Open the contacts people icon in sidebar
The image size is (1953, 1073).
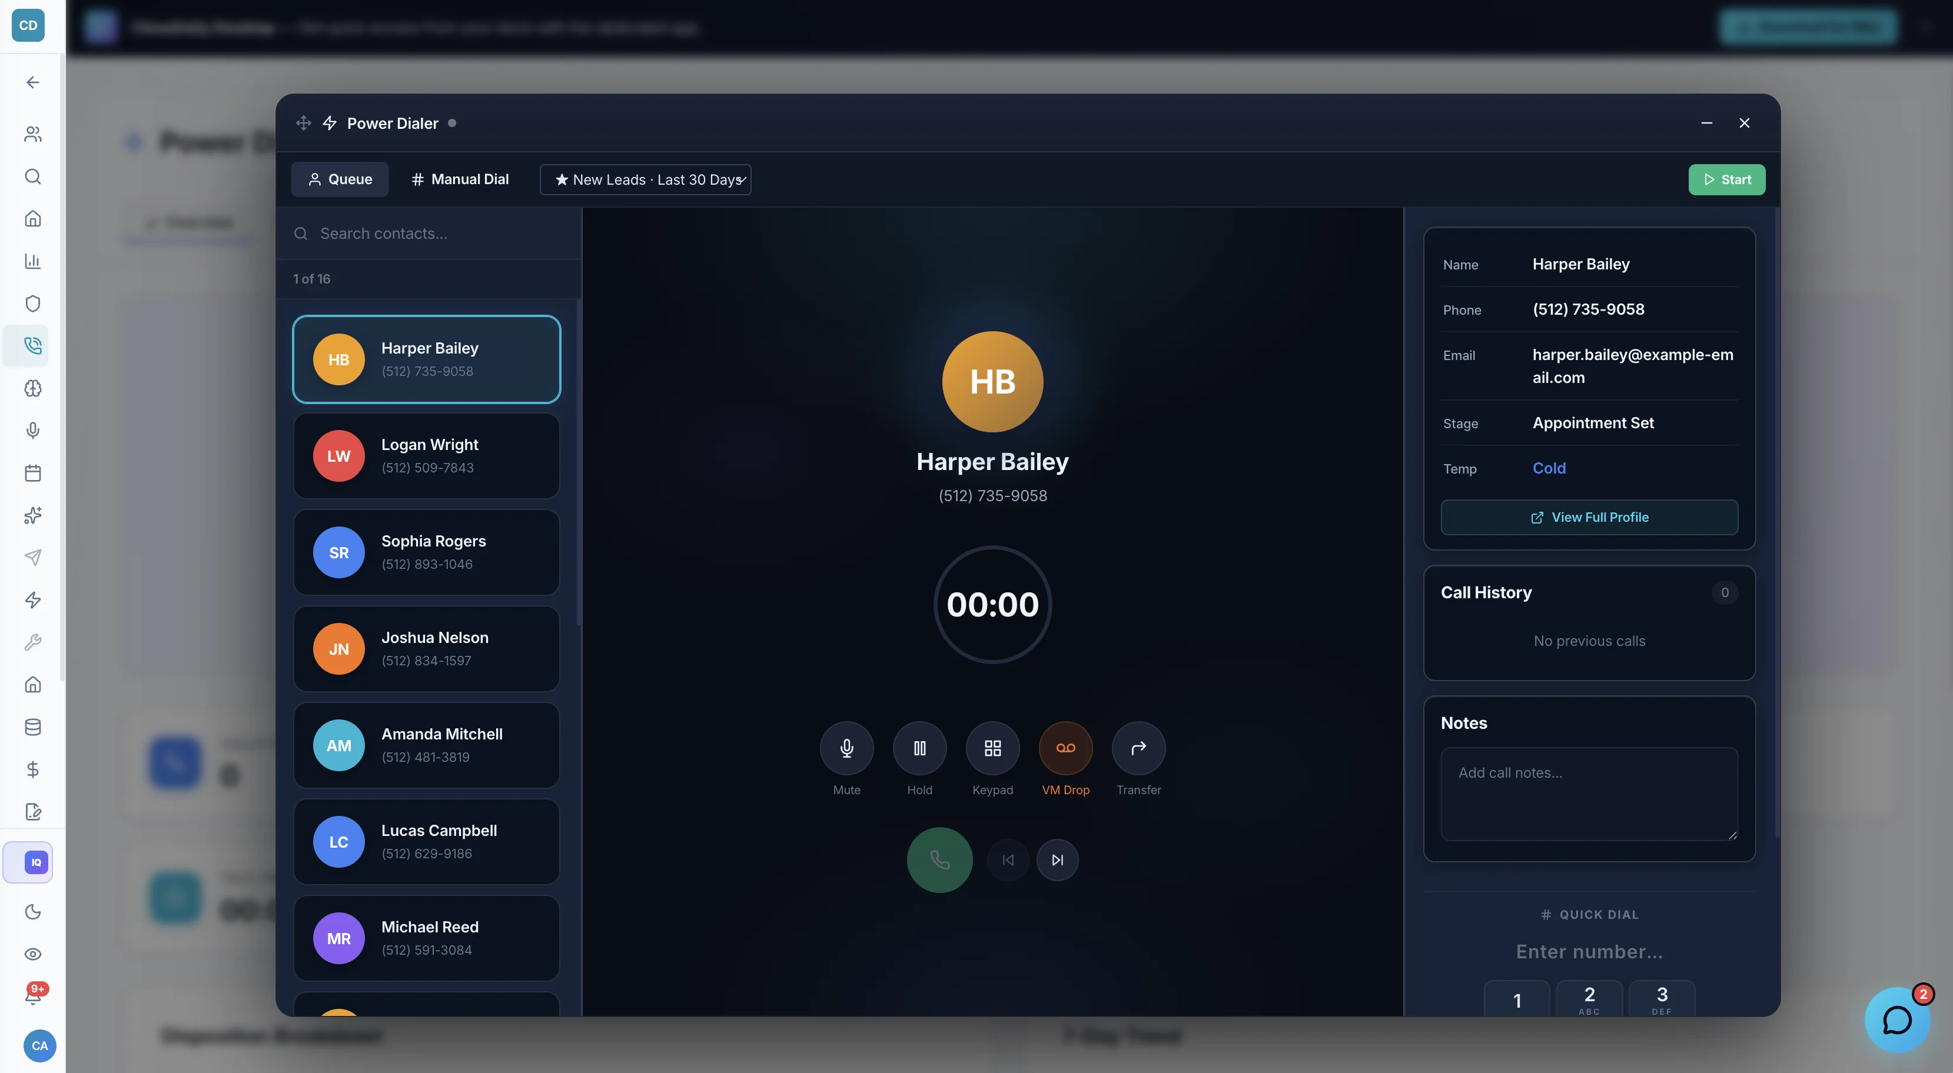point(32,134)
